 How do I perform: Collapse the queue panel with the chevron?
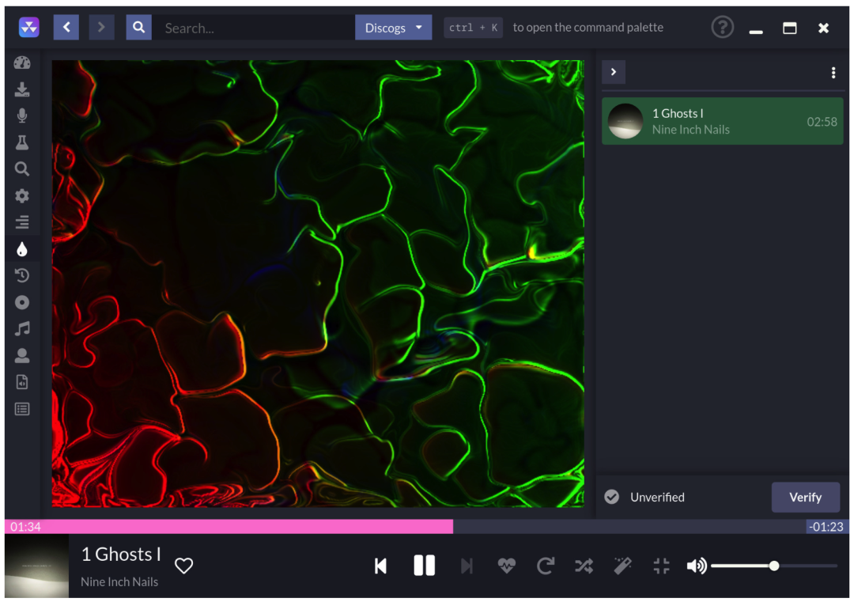click(614, 72)
